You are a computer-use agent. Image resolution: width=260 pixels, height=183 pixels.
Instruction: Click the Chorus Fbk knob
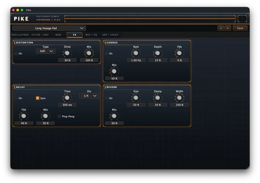pos(179,53)
